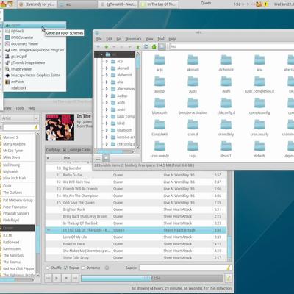294x294 pixels.
Task: Click the new tab plus icon in file manager
Action: tap(98, 46)
